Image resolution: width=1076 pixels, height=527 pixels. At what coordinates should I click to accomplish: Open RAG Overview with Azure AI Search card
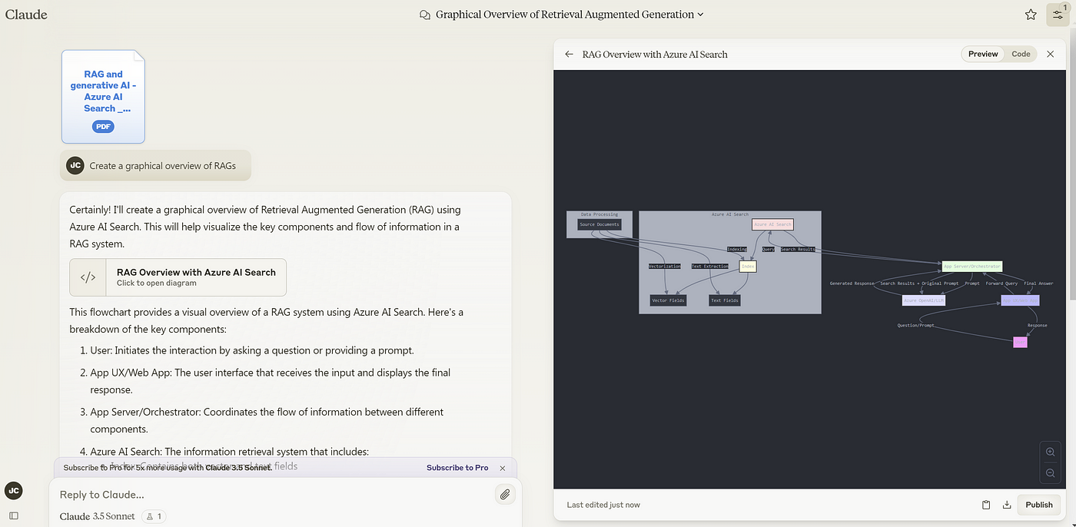(x=178, y=277)
